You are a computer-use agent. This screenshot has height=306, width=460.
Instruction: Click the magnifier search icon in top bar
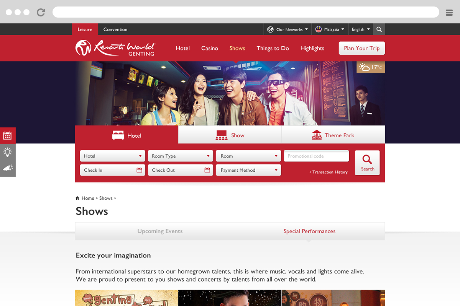[x=379, y=29]
